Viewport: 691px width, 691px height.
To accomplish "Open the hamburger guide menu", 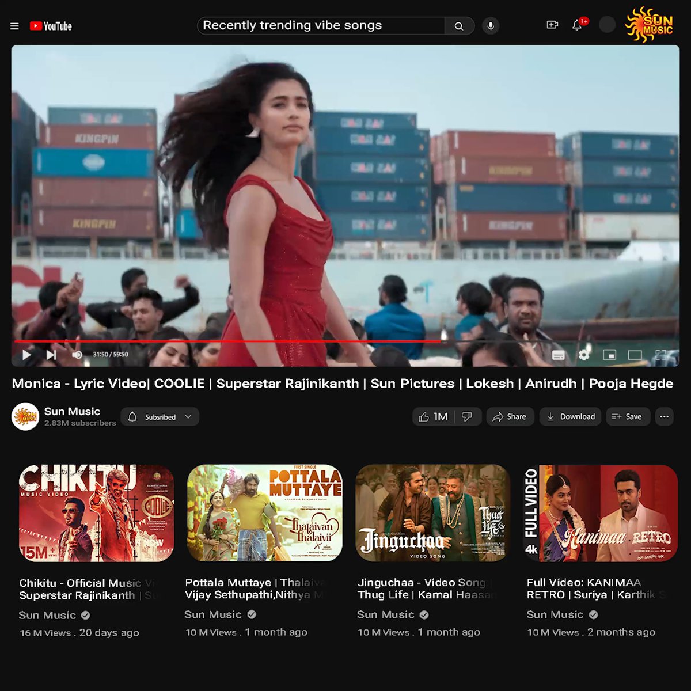I will (x=14, y=26).
